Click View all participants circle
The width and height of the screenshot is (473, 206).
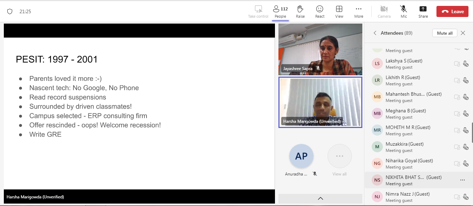tap(339, 156)
